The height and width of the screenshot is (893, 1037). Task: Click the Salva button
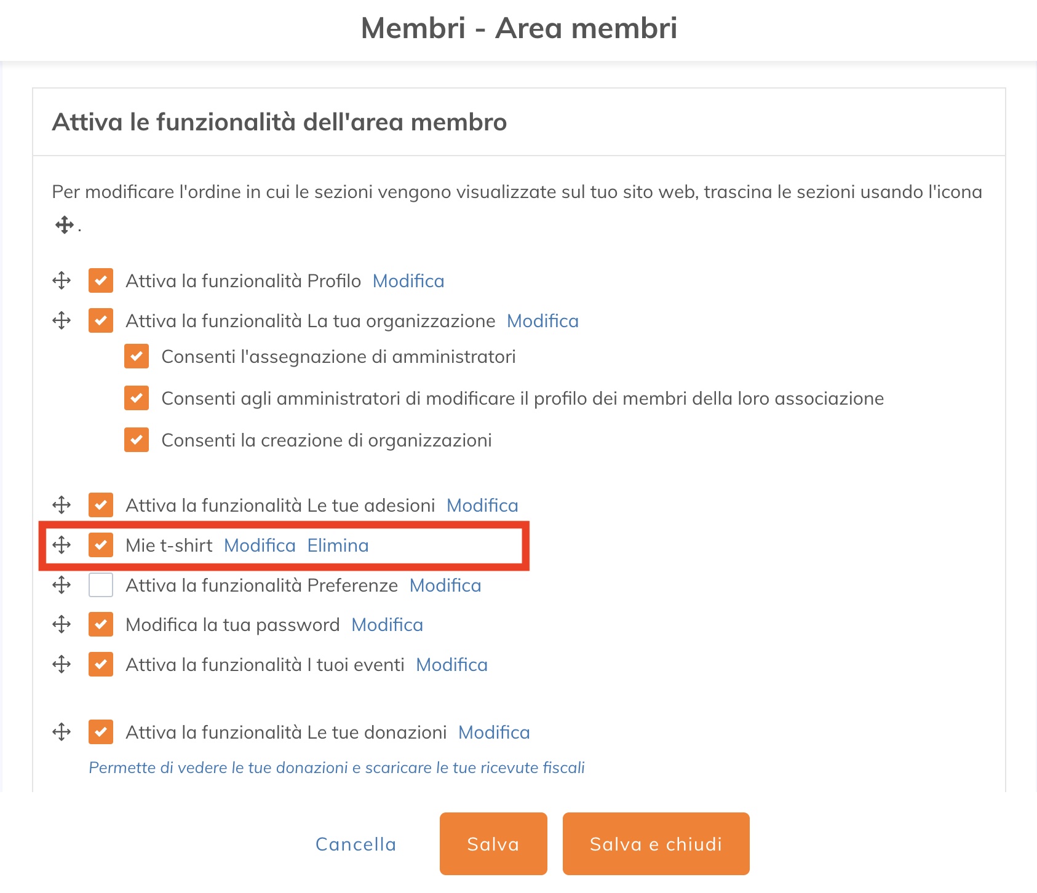click(493, 844)
